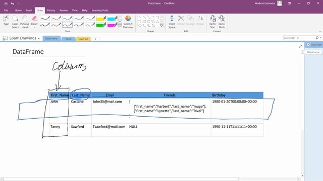Screen dimensions: 323x181
Task: Choose the thick red pen in bottom row
Action: click(x=56, y=25)
